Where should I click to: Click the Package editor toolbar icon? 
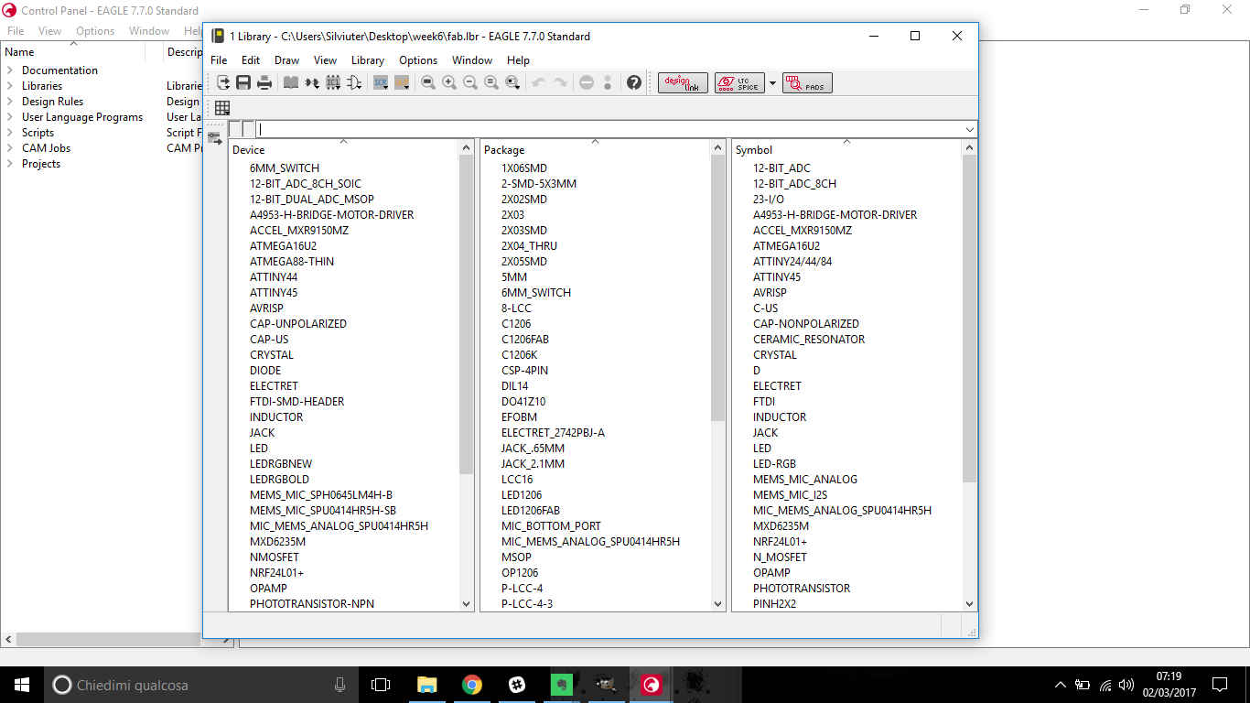(333, 83)
